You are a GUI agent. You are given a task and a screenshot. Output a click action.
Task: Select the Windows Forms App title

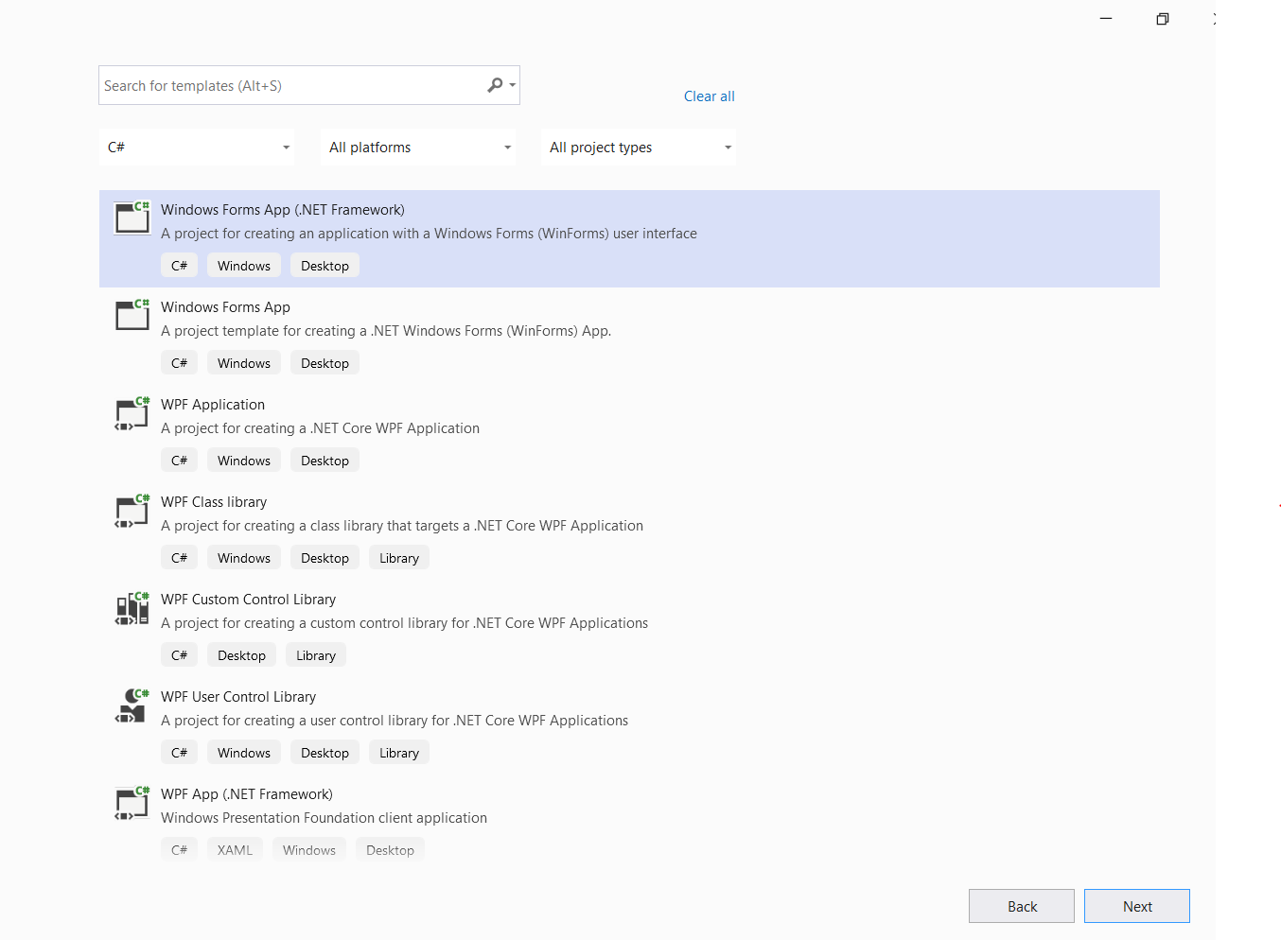(225, 307)
